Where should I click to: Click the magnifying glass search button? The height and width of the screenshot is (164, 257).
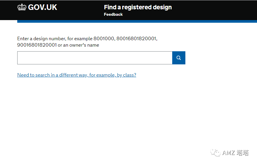pyautogui.click(x=179, y=58)
